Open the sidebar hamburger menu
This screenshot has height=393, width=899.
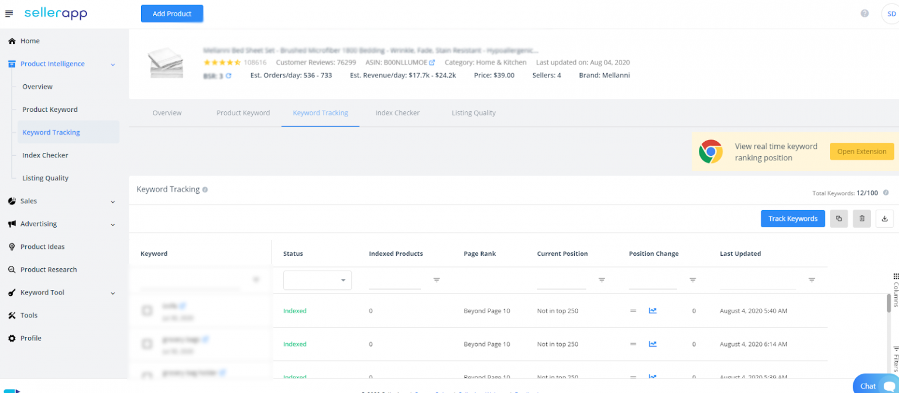point(9,13)
